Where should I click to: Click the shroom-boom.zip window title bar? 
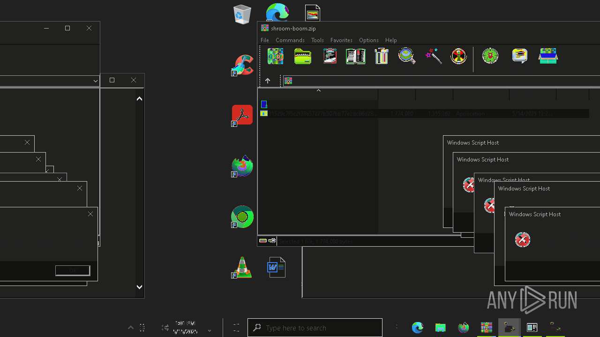429,28
